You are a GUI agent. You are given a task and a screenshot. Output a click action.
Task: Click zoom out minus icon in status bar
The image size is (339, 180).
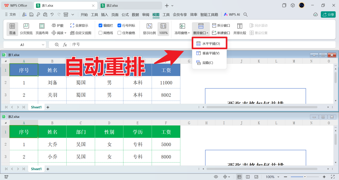[285, 177]
